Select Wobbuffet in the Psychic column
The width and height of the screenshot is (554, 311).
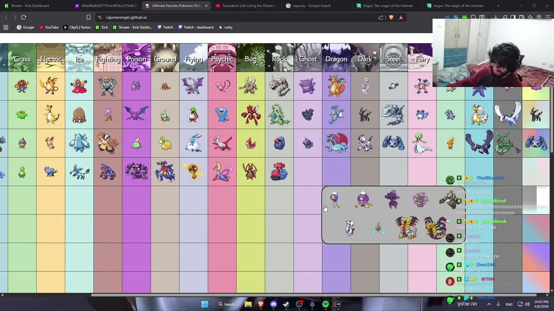click(222, 115)
